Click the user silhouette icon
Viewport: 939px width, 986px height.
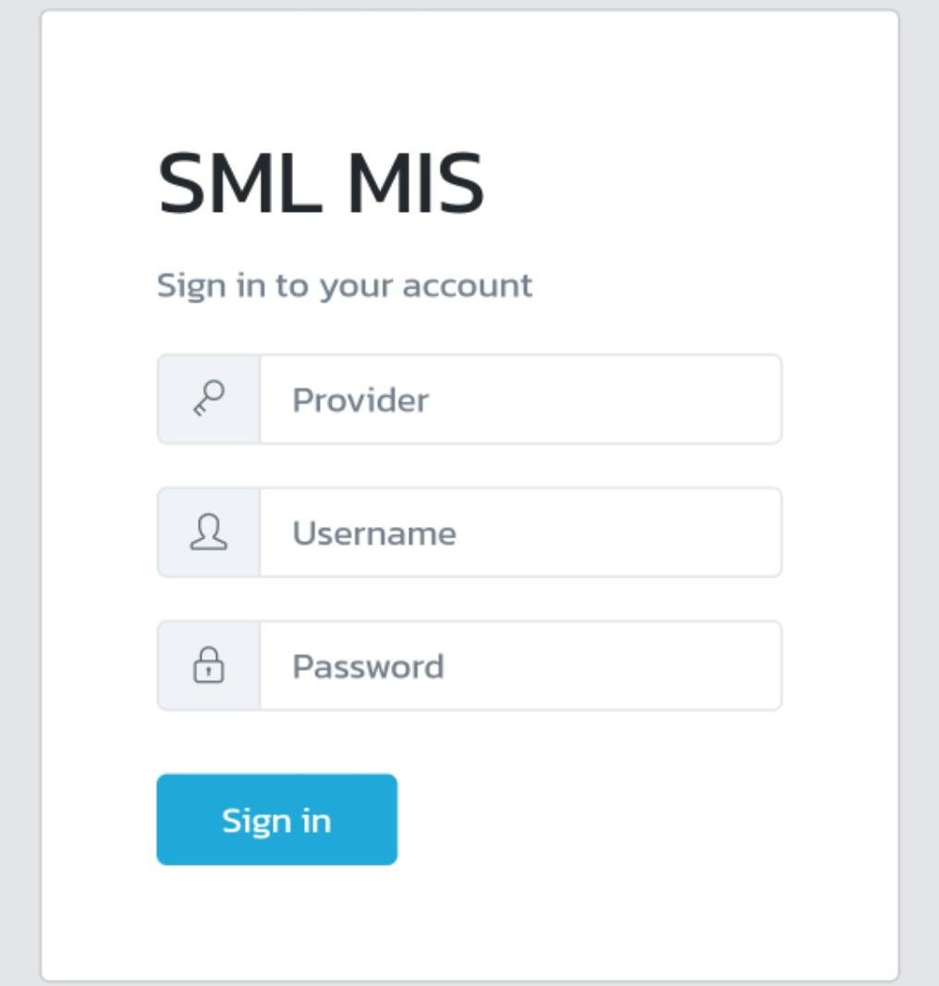(209, 533)
